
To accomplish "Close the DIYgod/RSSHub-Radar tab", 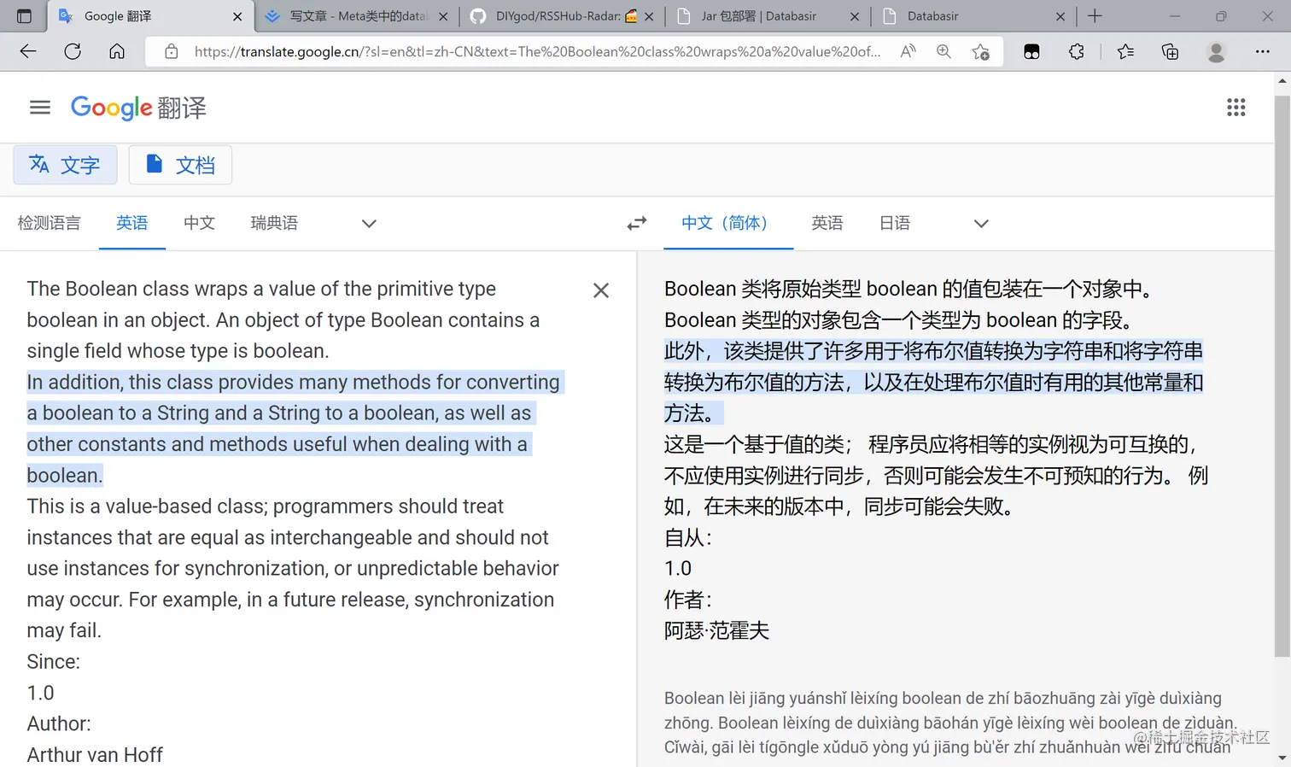I will pyautogui.click(x=649, y=16).
